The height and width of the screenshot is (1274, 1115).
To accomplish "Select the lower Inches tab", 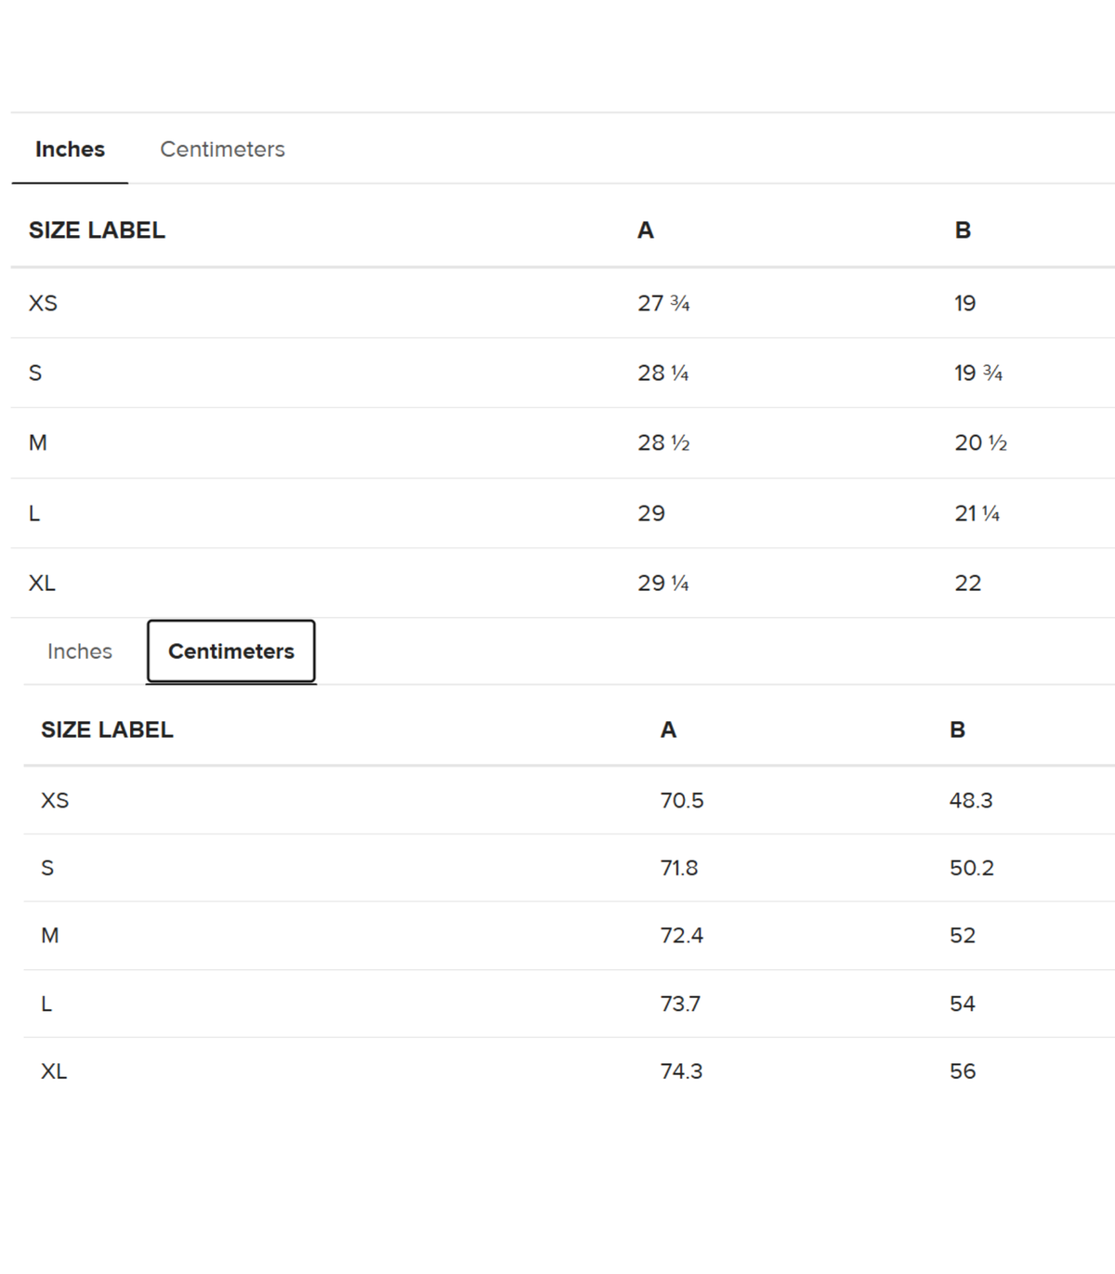I will (x=80, y=651).
